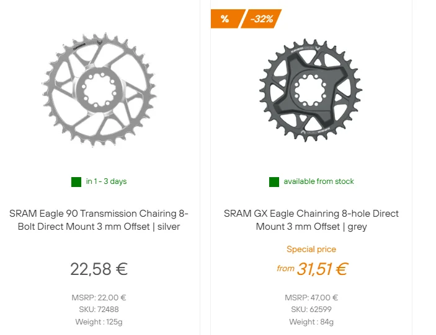This screenshot has height=335, width=436.
Task: Click the 22,58 € price
Action: coord(99,269)
